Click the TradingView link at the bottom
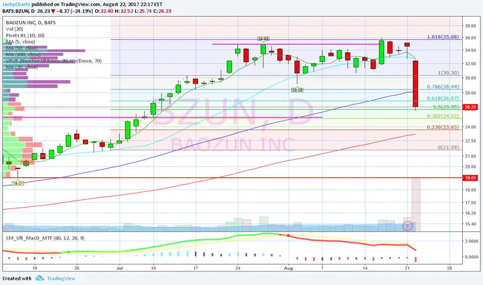 (x=61, y=279)
